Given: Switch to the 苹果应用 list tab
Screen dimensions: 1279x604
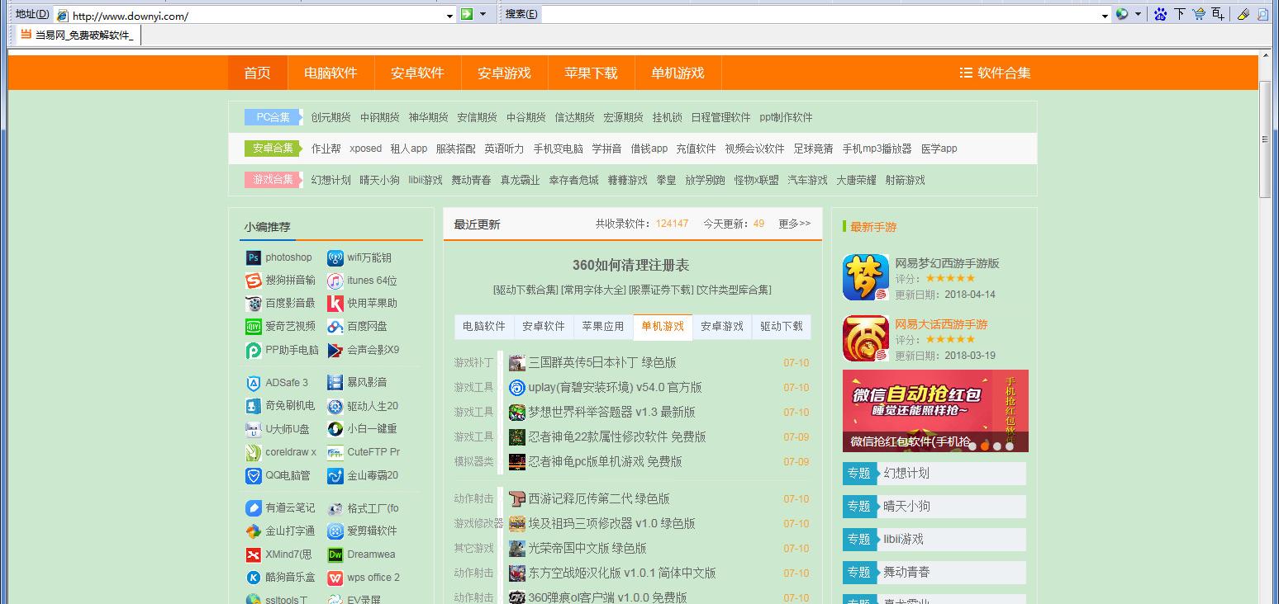Looking at the screenshot, I should click(x=603, y=327).
